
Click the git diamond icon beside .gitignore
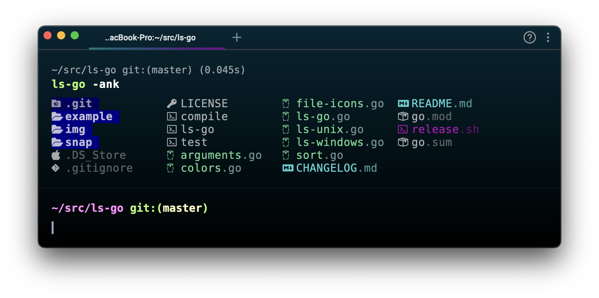coord(56,168)
